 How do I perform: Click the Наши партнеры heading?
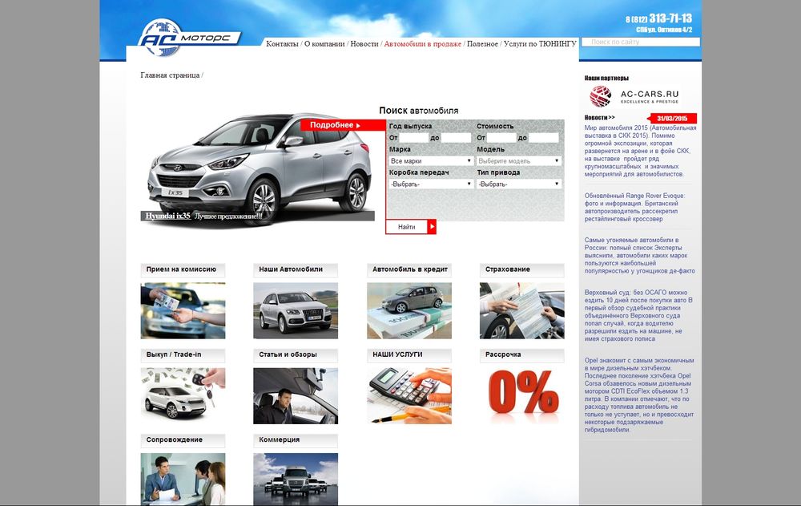point(606,79)
